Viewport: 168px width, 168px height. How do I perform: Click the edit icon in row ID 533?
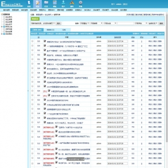45,50
